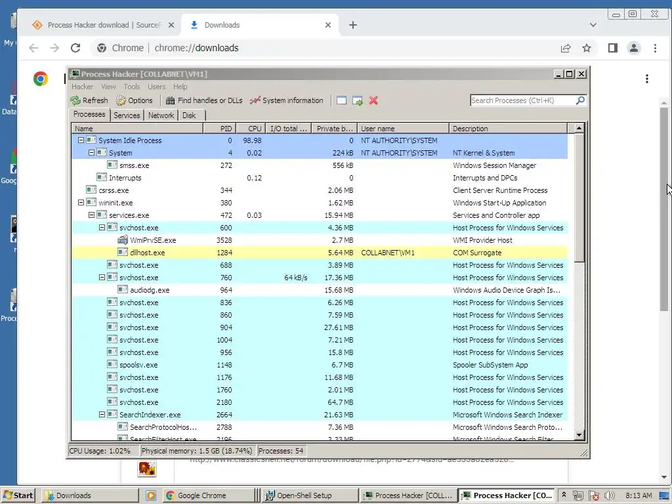
Task: Sort by Private bytes column header
Action: coord(334,129)
